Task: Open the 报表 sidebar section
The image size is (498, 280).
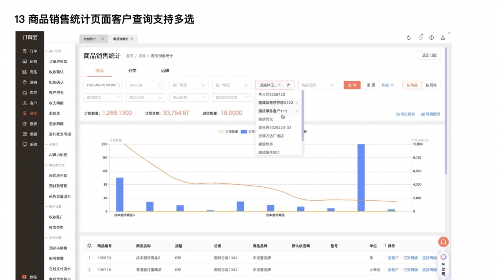Action: coord(30,124)
